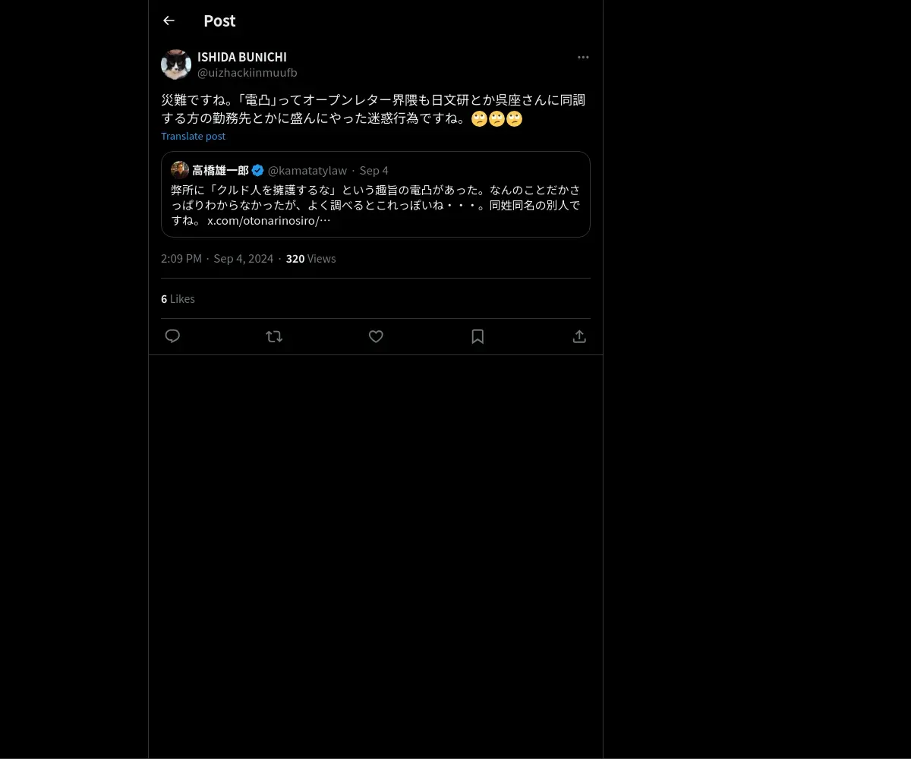Click the blue verified badge icon
911x759 pixels.
tap(258, 170)
